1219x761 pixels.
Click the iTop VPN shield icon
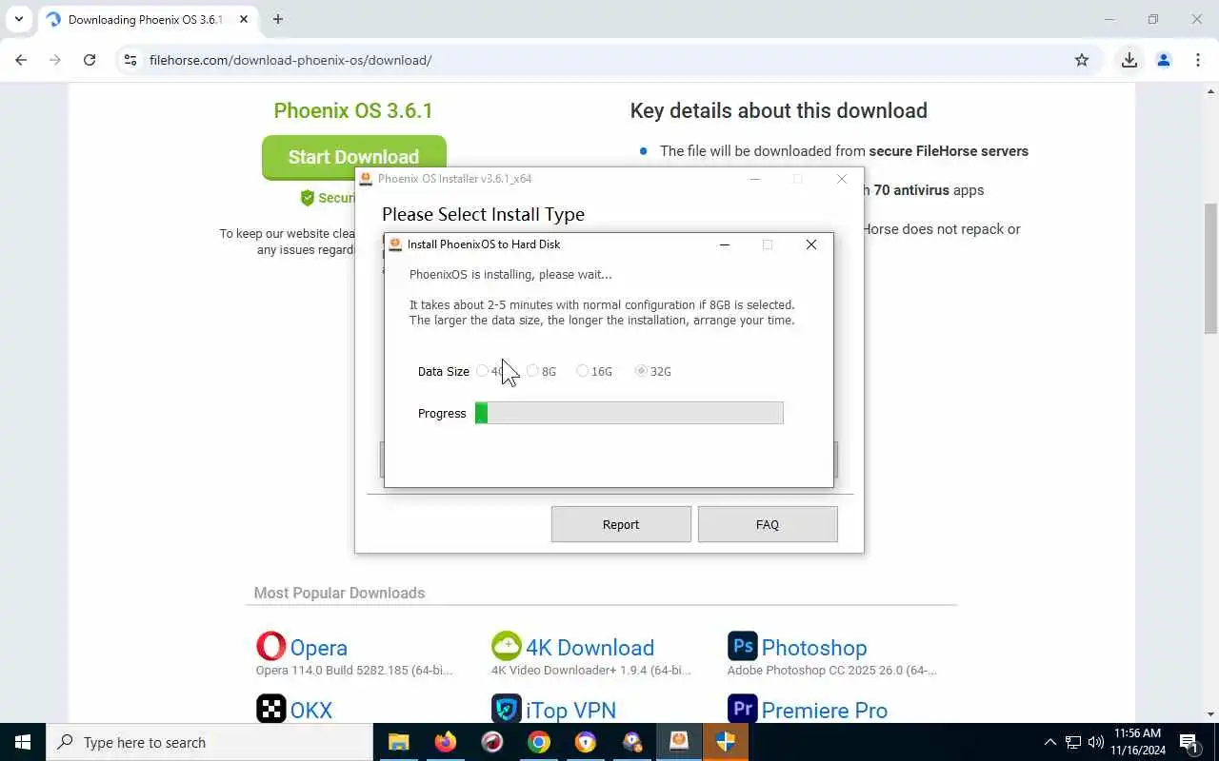click(x=507, y=709)
